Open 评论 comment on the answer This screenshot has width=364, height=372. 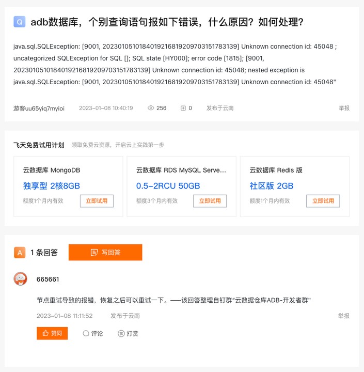(x=93, y=334)
